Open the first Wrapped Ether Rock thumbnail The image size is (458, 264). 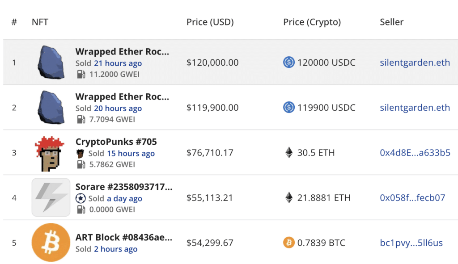click(51, 63)
